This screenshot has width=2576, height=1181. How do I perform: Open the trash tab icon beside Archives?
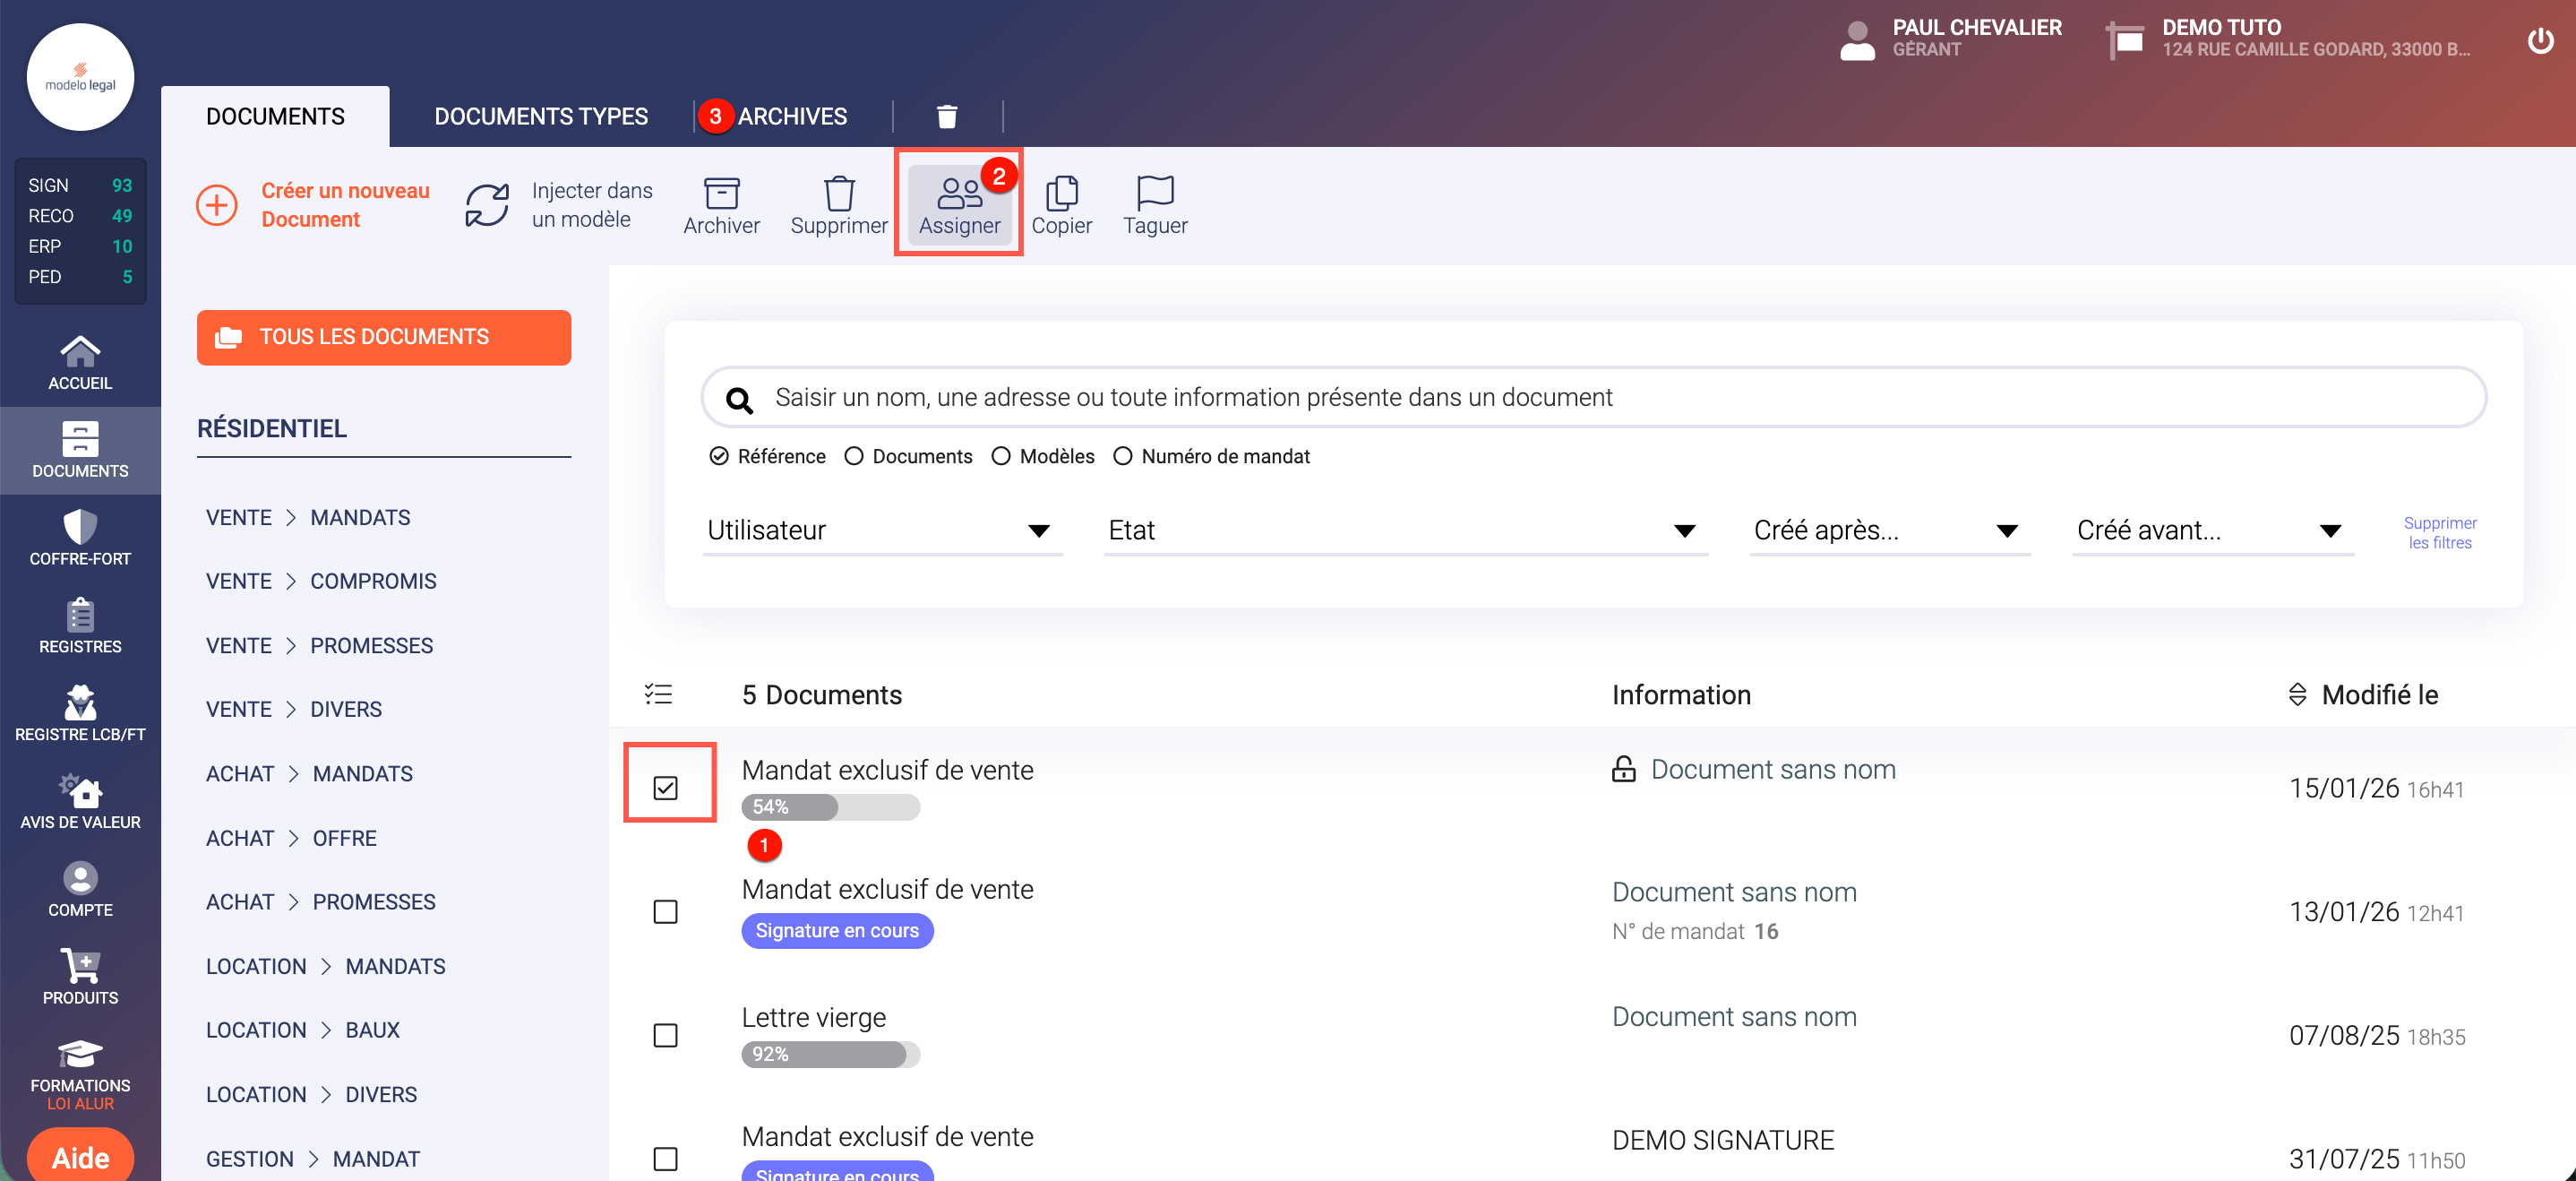point(947,117)
